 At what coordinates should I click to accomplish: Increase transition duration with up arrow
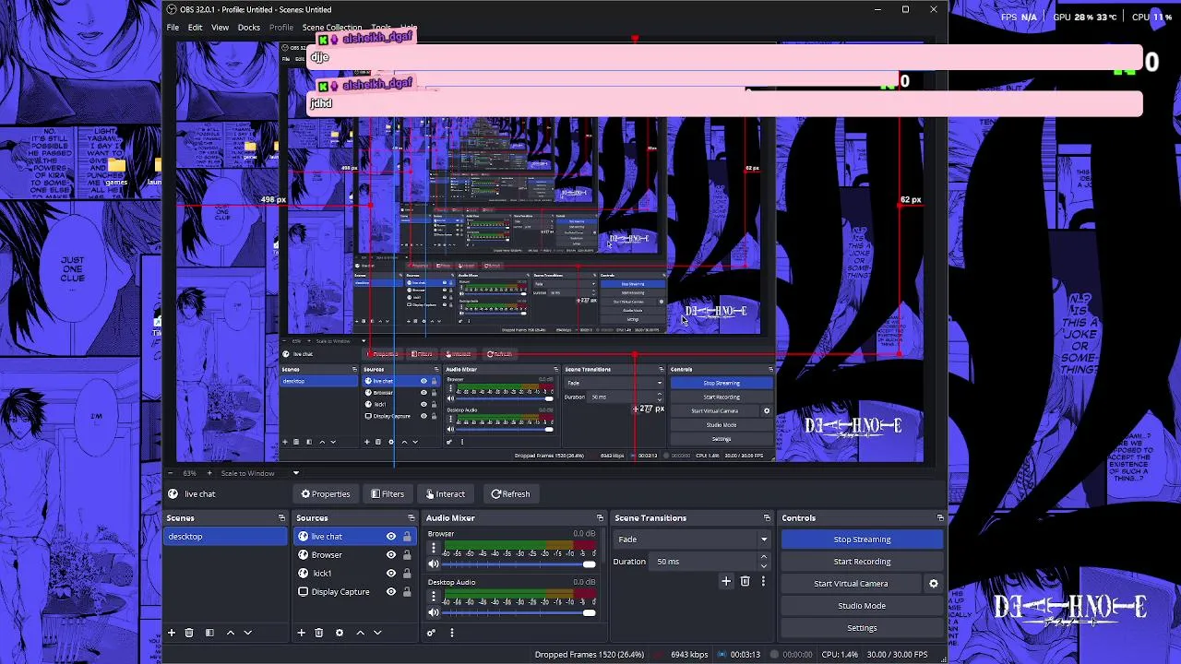pyautogui.click(x=763, y=558)
